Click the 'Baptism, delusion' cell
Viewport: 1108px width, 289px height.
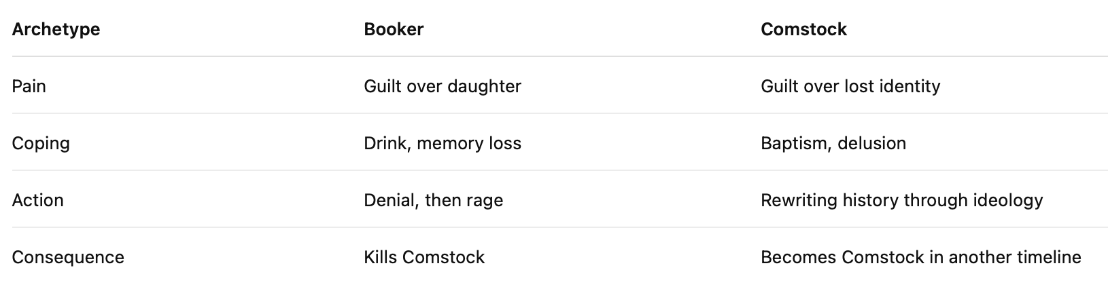point(833,143)
